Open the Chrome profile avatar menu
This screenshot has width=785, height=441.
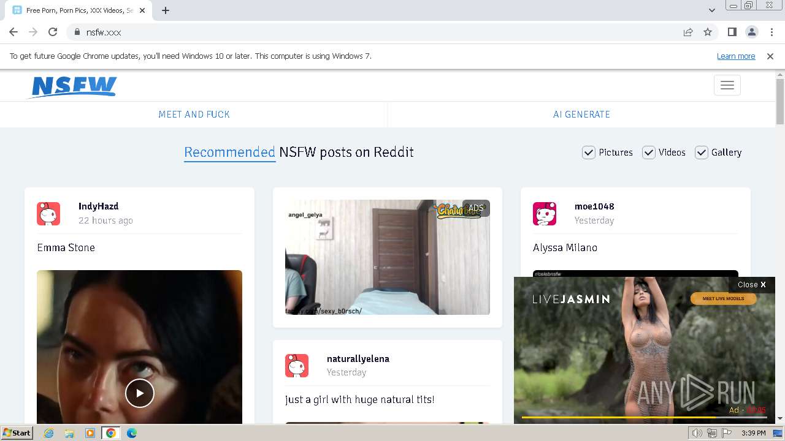(x=751, y=32)
